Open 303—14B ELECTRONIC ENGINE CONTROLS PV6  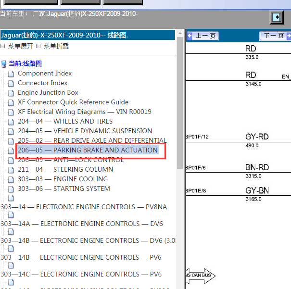click(x=81, y=257)
